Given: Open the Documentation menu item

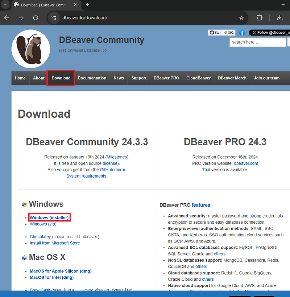Looking at the screenshot, I should (92, 78).
